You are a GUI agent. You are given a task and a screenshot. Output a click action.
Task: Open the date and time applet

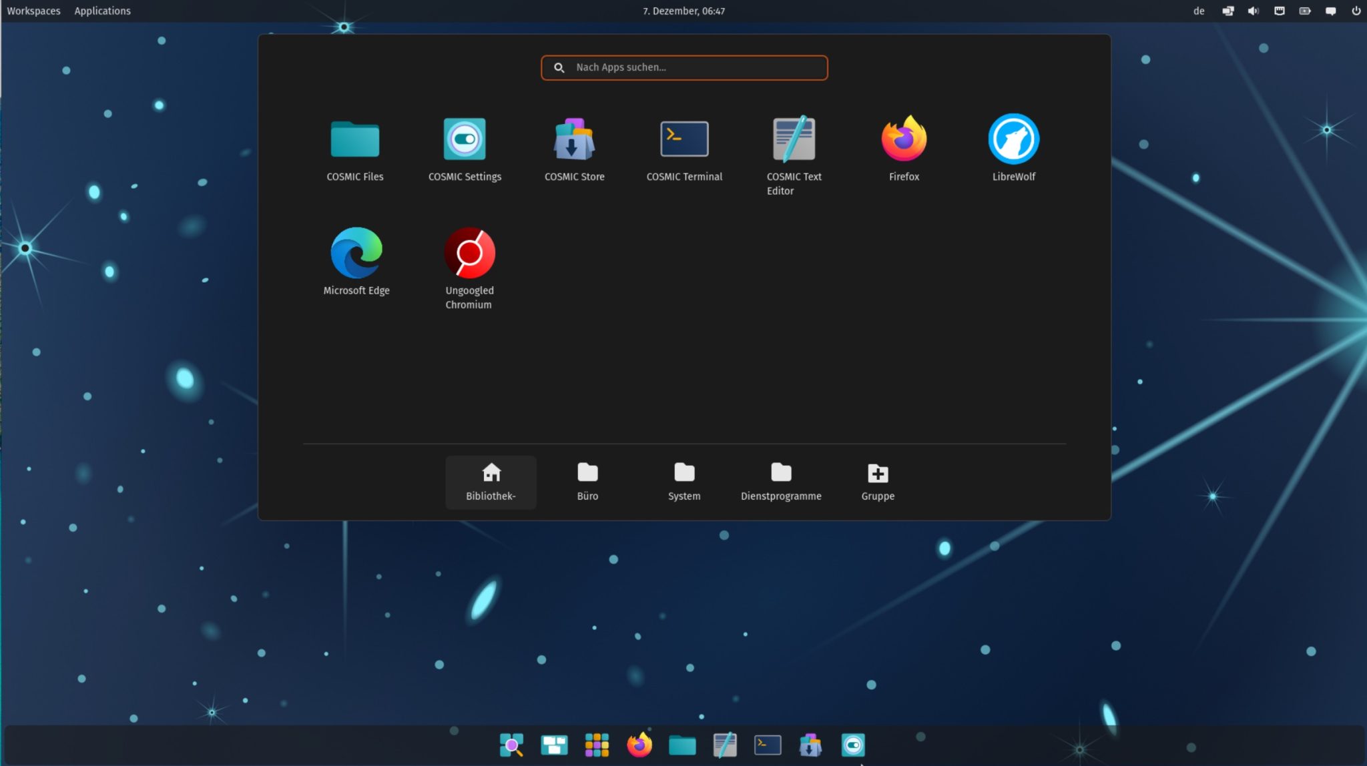(683, 11)
